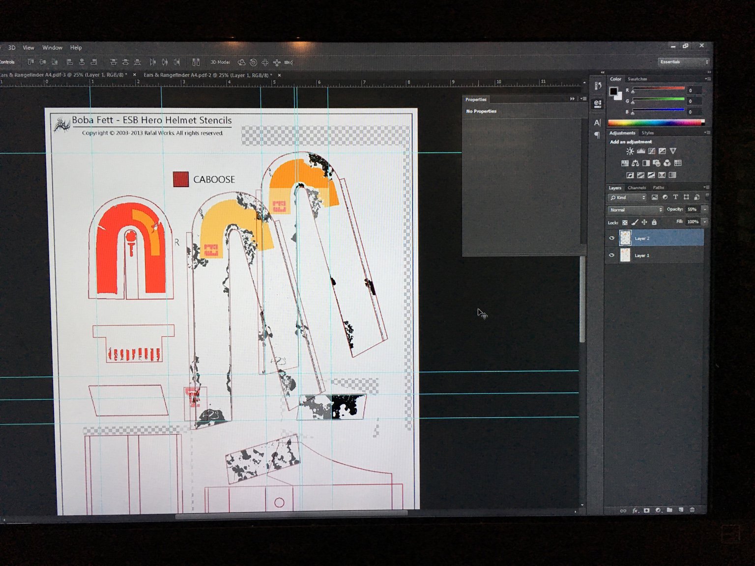755x566 pixels.
Task: Create a new layer group
Action: (669, 510)
